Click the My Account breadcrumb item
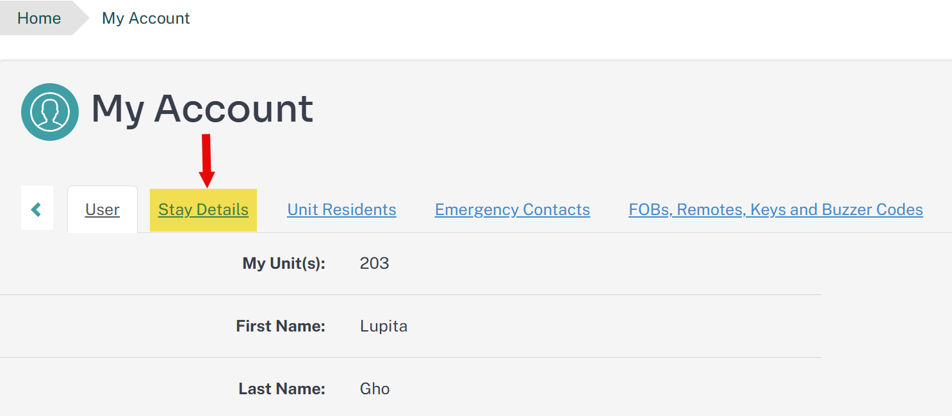 (146, 18)
